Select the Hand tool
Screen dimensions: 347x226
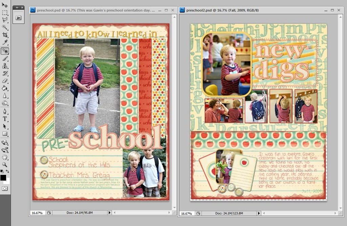5,158
